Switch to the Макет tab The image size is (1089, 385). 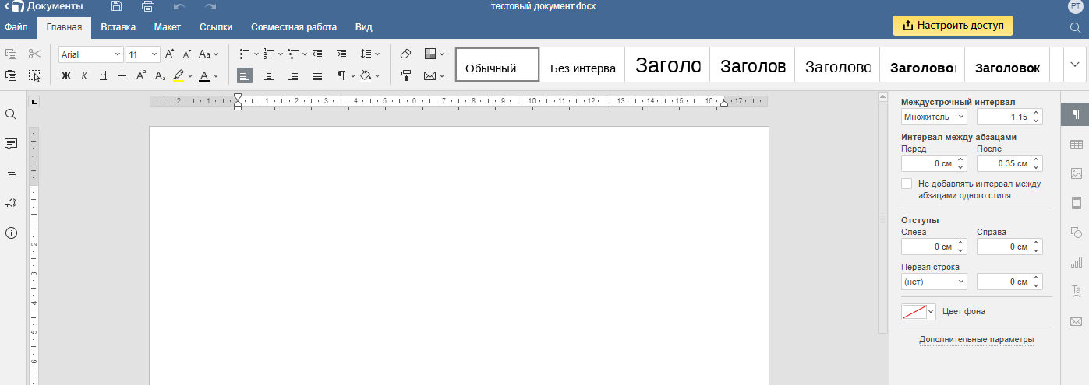click(168, 26)
